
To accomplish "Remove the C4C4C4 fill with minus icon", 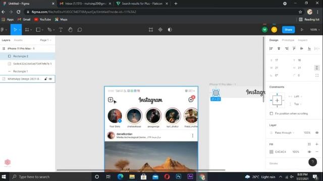I will click(x=317, y=152).
